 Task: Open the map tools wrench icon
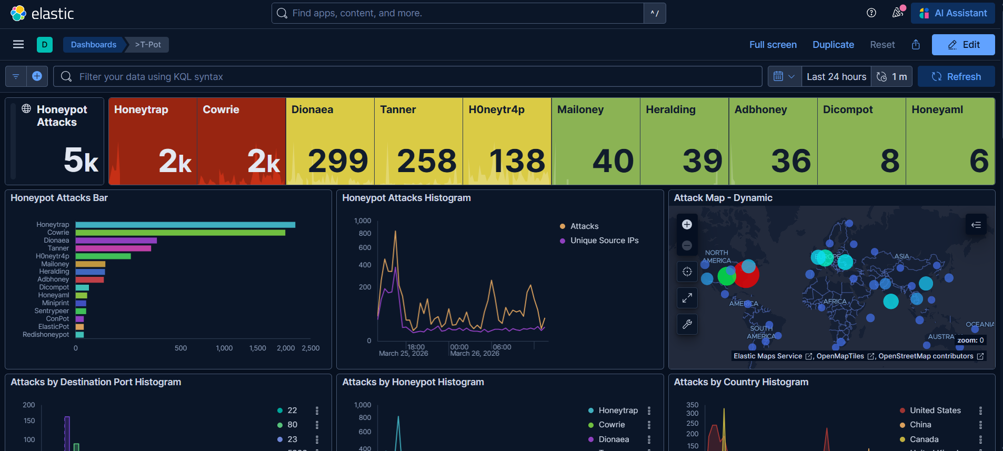tap(687, 324)
